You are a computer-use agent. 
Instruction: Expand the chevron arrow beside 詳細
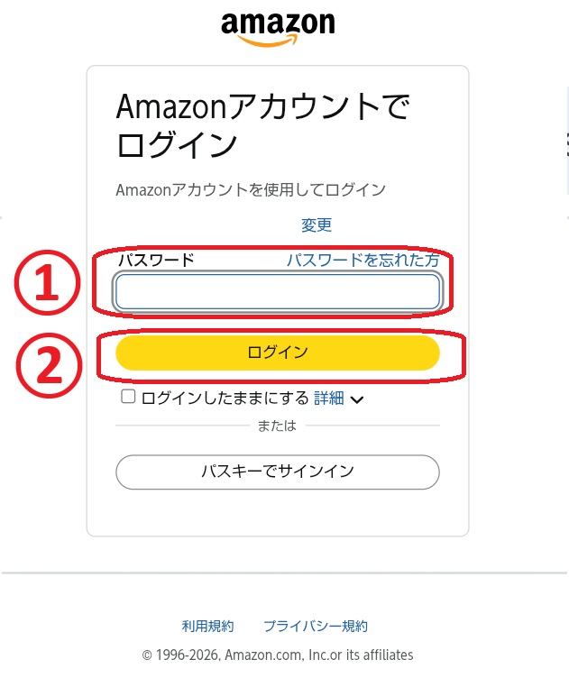pos(357,399)
